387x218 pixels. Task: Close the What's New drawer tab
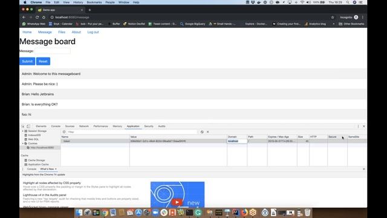(56, 169)
